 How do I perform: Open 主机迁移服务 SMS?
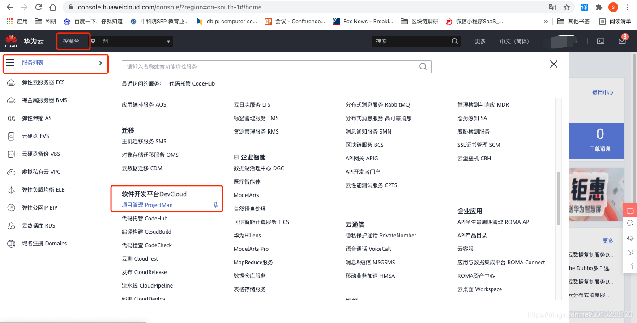(144, 142)
